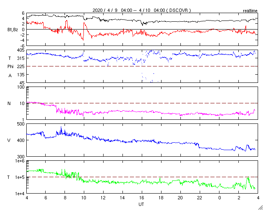Click the 'V' velocity axis label
Image resolution: width=263 pixels, height=210 pixels.
(x=9, y=140)
